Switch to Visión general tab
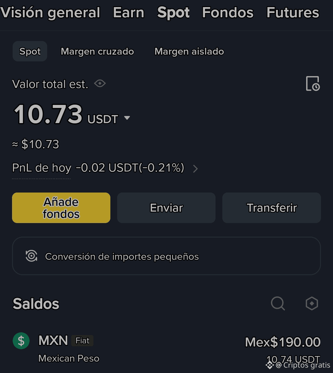The width and height of the screenshot is (333, 373). [x=51, y=13]
